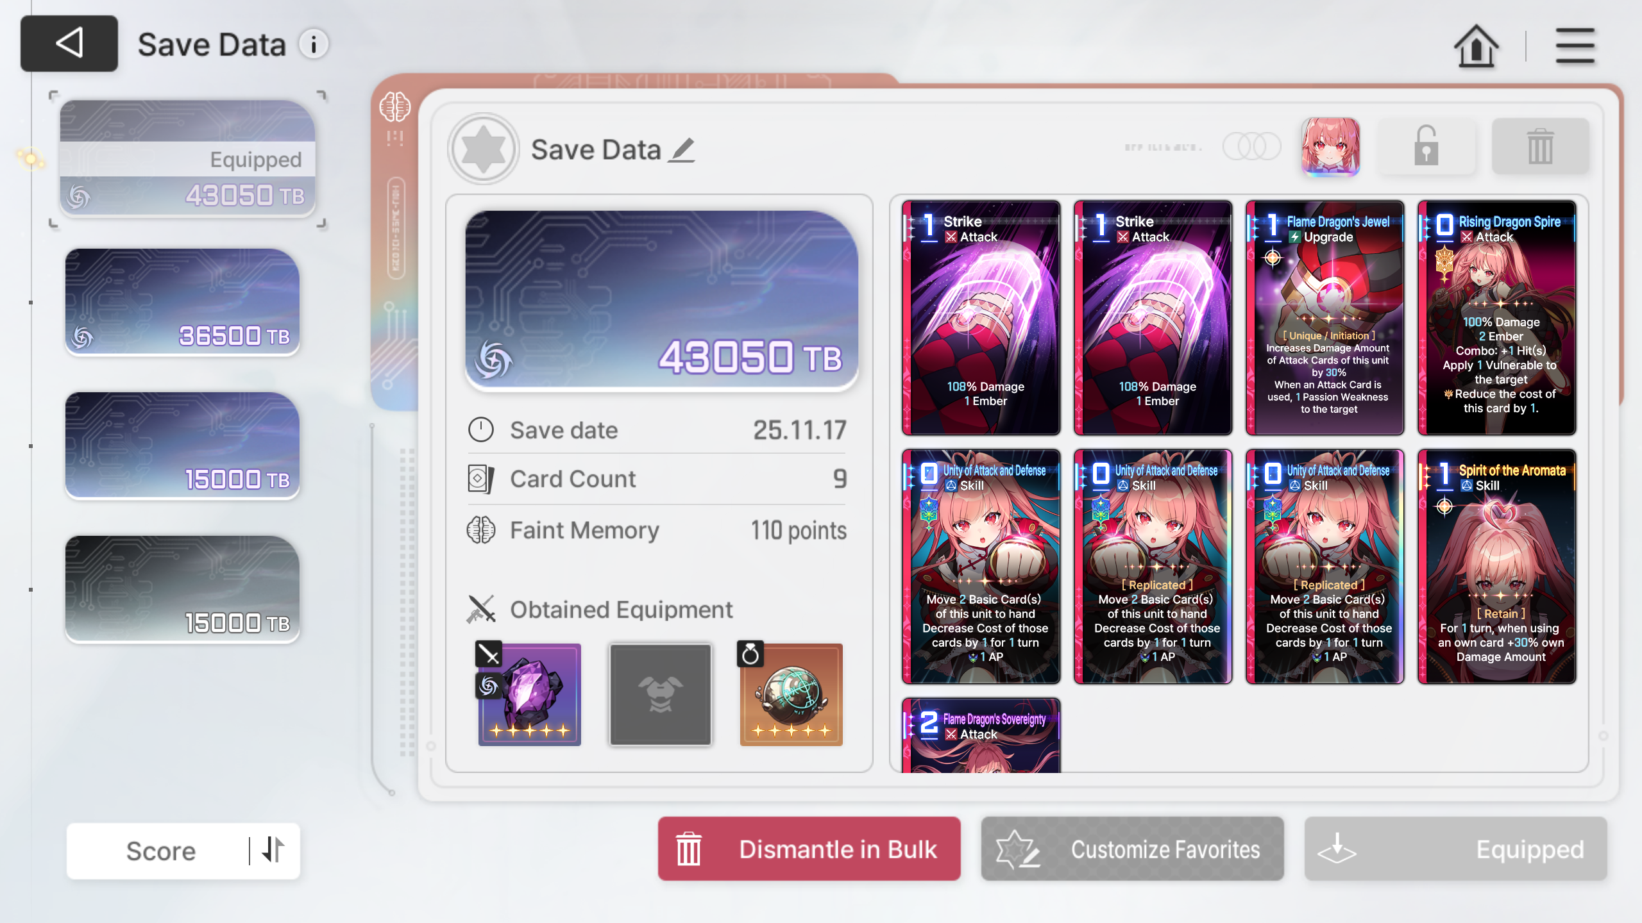Select the equipped 43050 TB save
This screenshot has height=923, width=1642.
click(x=187, y=158)
